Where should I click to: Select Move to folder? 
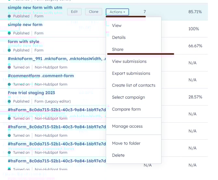click(126, 143)
